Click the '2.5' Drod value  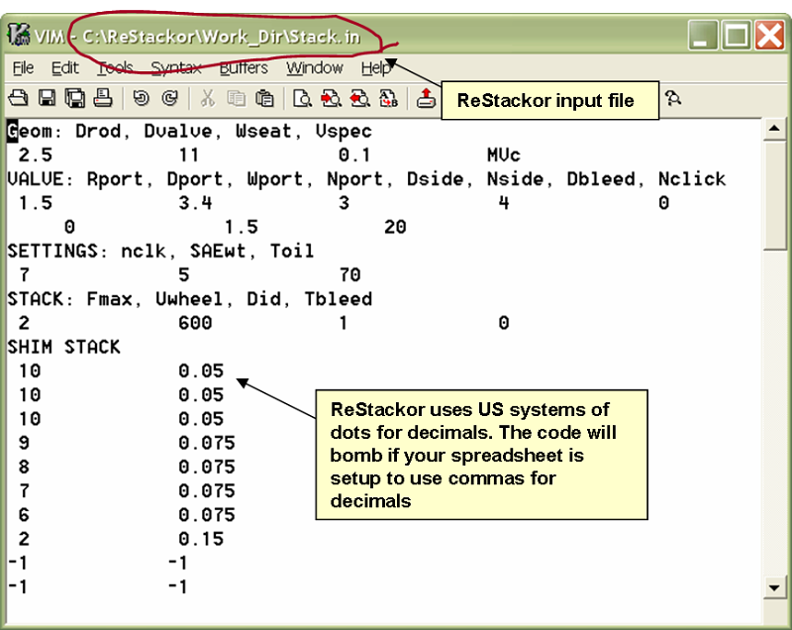pyautogui.click(x=36, y=156)
